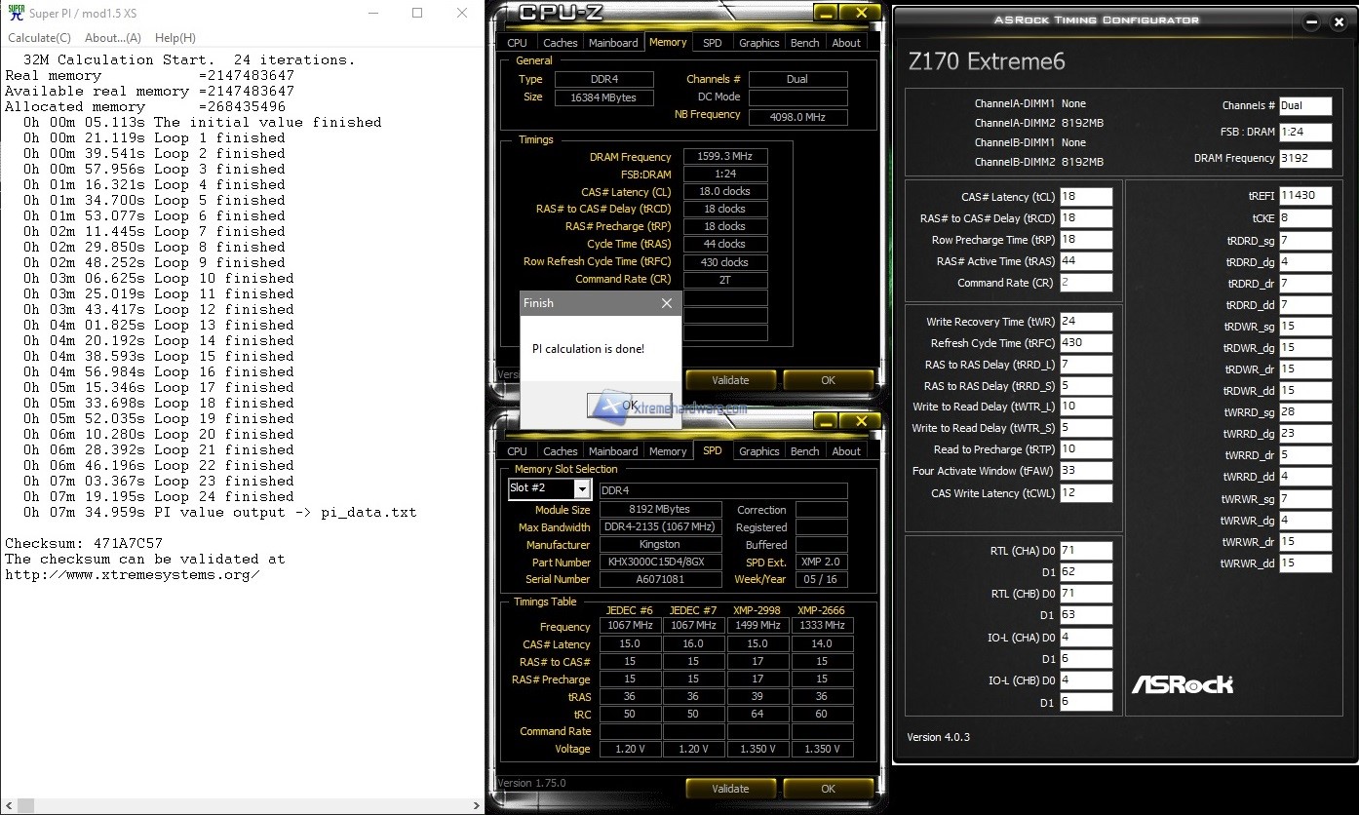1359x815 pixels.
Task: Open the About...(A) menu in Super PI
Action: (112, 38)
